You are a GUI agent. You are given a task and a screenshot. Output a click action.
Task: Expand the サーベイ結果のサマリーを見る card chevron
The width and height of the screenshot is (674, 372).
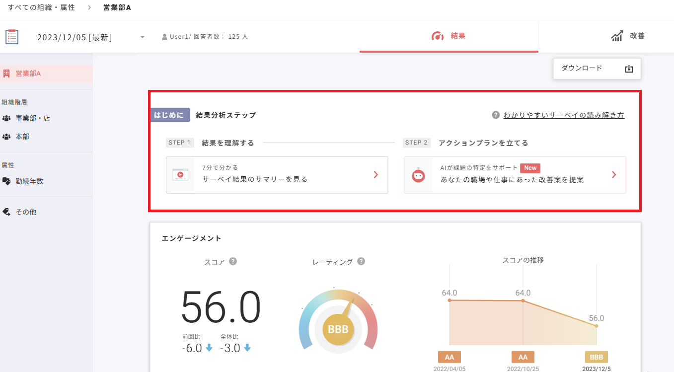coord(376,175)
